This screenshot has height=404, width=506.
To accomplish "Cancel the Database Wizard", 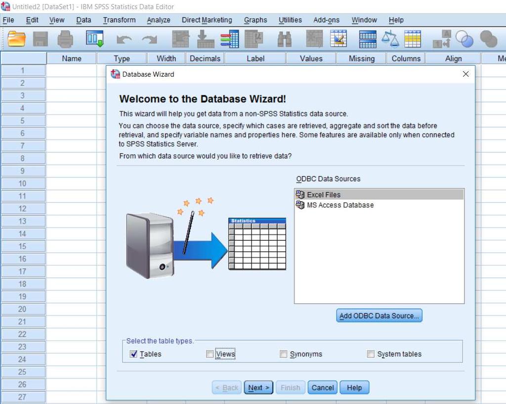I will [x=323, y=388].
